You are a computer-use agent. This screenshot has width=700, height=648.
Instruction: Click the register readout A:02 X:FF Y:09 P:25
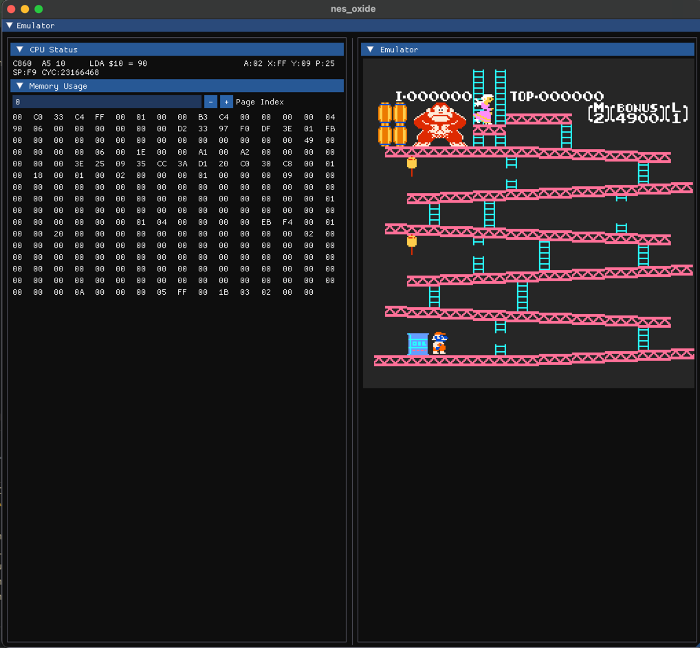click(289, 63)
